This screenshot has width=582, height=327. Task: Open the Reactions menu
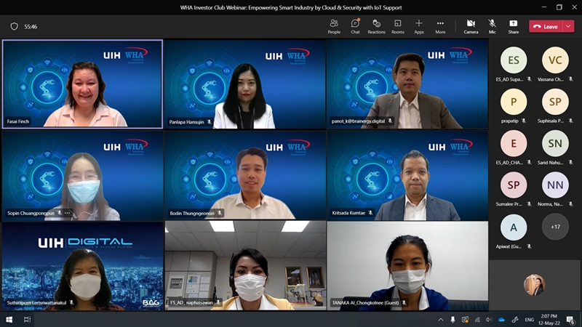tap(376, 26)
